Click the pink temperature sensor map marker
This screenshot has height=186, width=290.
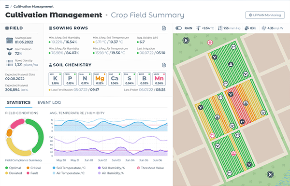coord(212,136)
